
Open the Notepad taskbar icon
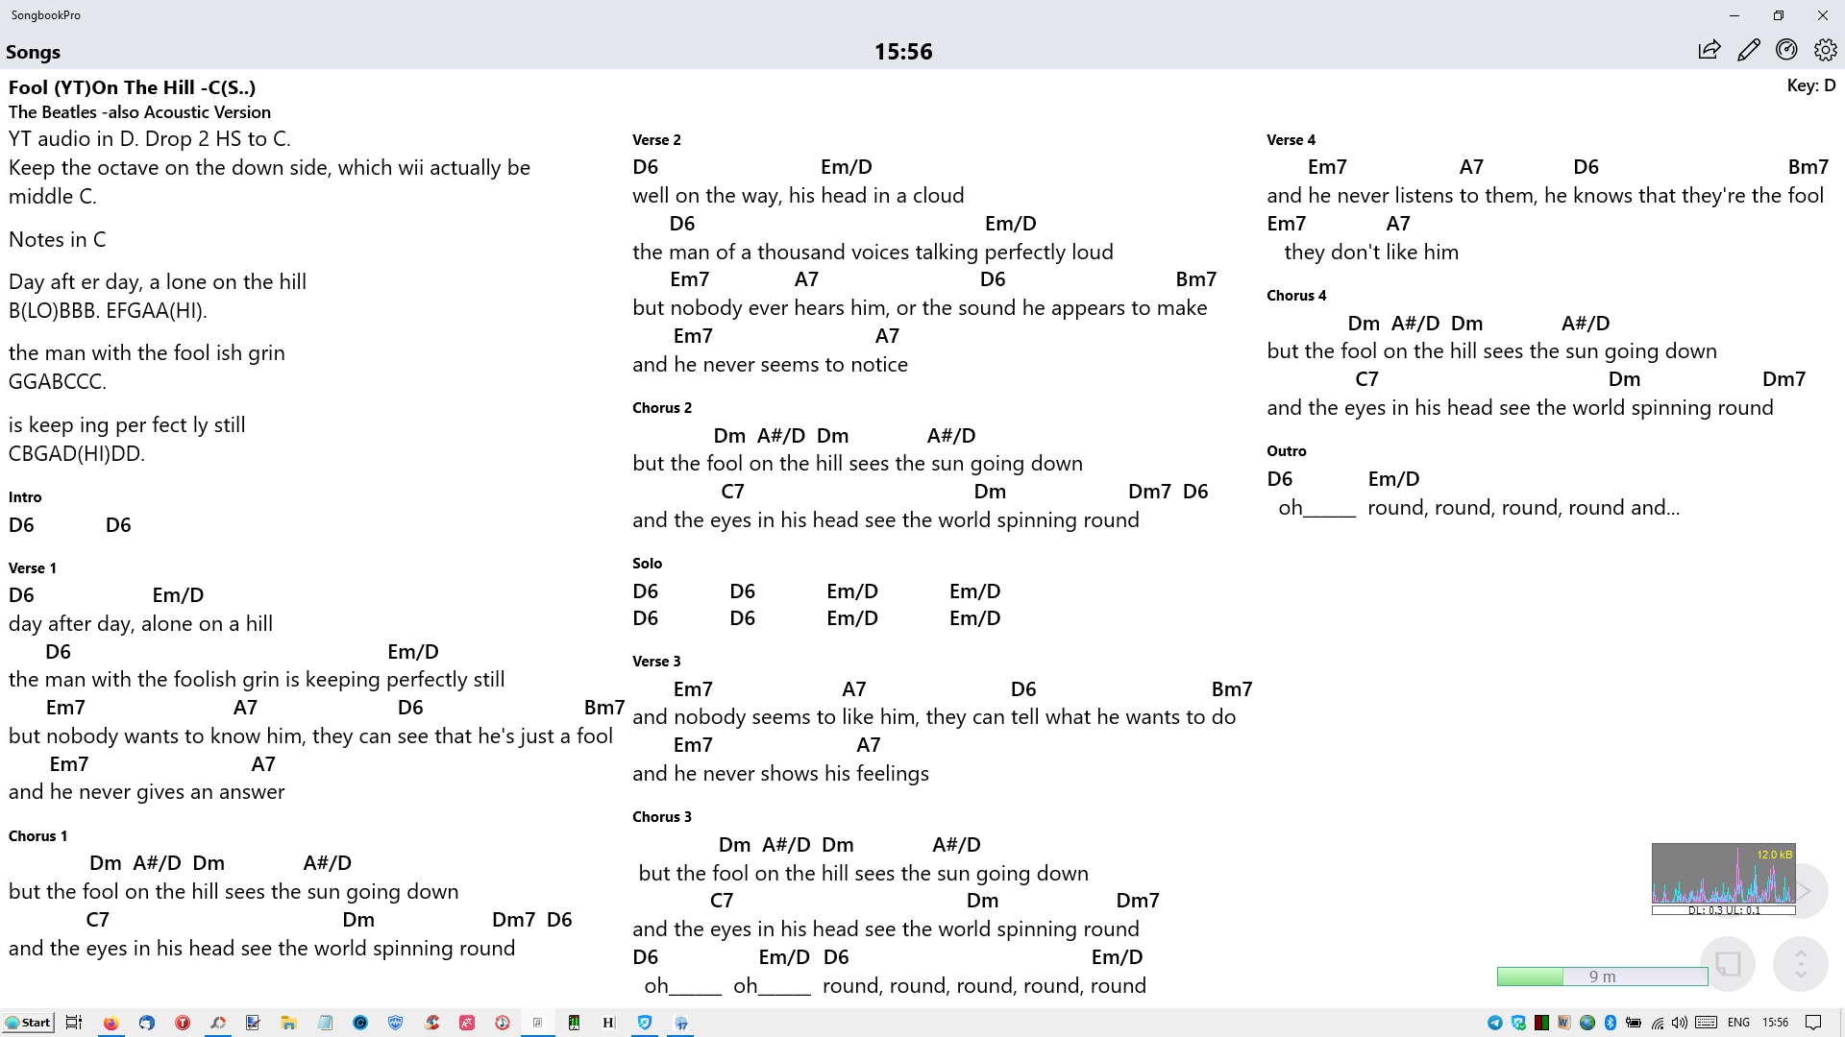(325, 1023)
